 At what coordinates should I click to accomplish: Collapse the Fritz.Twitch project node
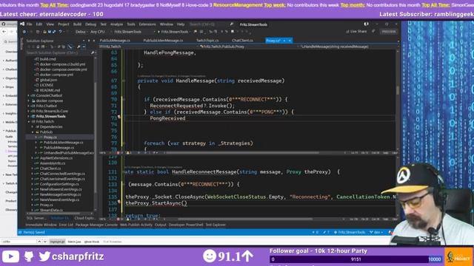29,121
